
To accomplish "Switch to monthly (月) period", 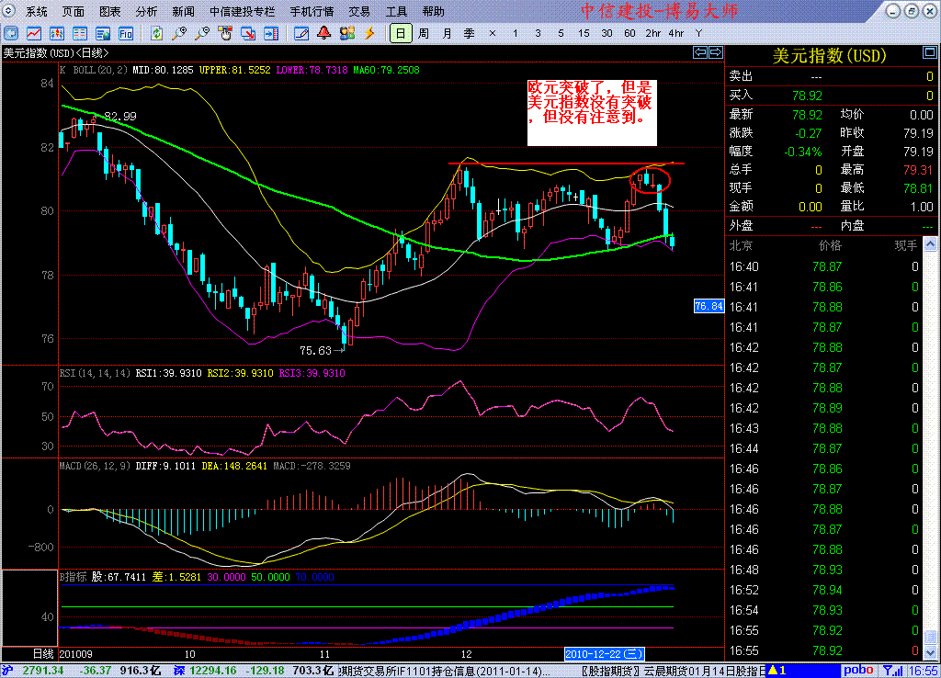I will (447, 34).
